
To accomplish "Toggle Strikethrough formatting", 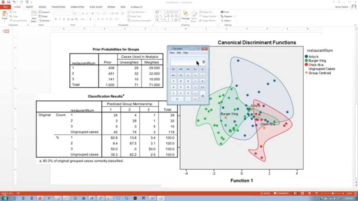I will tap(72, 19).
